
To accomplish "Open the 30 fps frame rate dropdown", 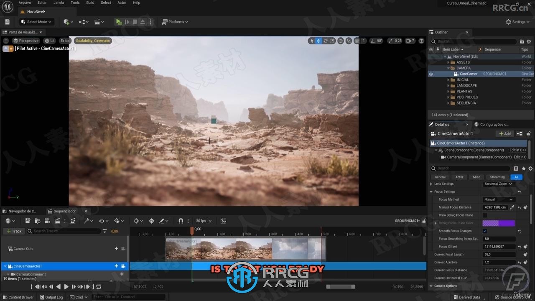I will point(204,221).
